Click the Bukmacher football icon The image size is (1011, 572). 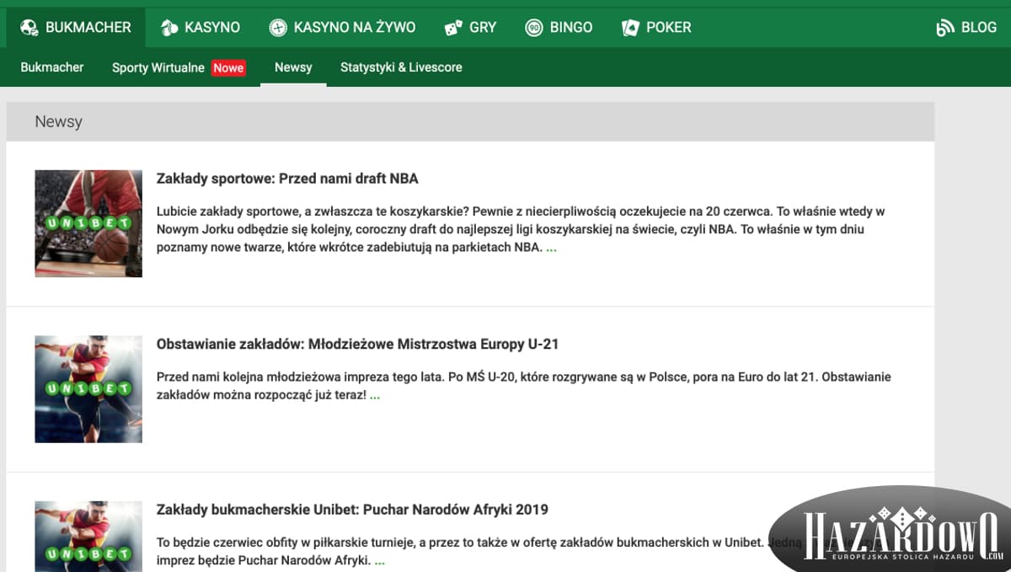click(x=29, y=28)
